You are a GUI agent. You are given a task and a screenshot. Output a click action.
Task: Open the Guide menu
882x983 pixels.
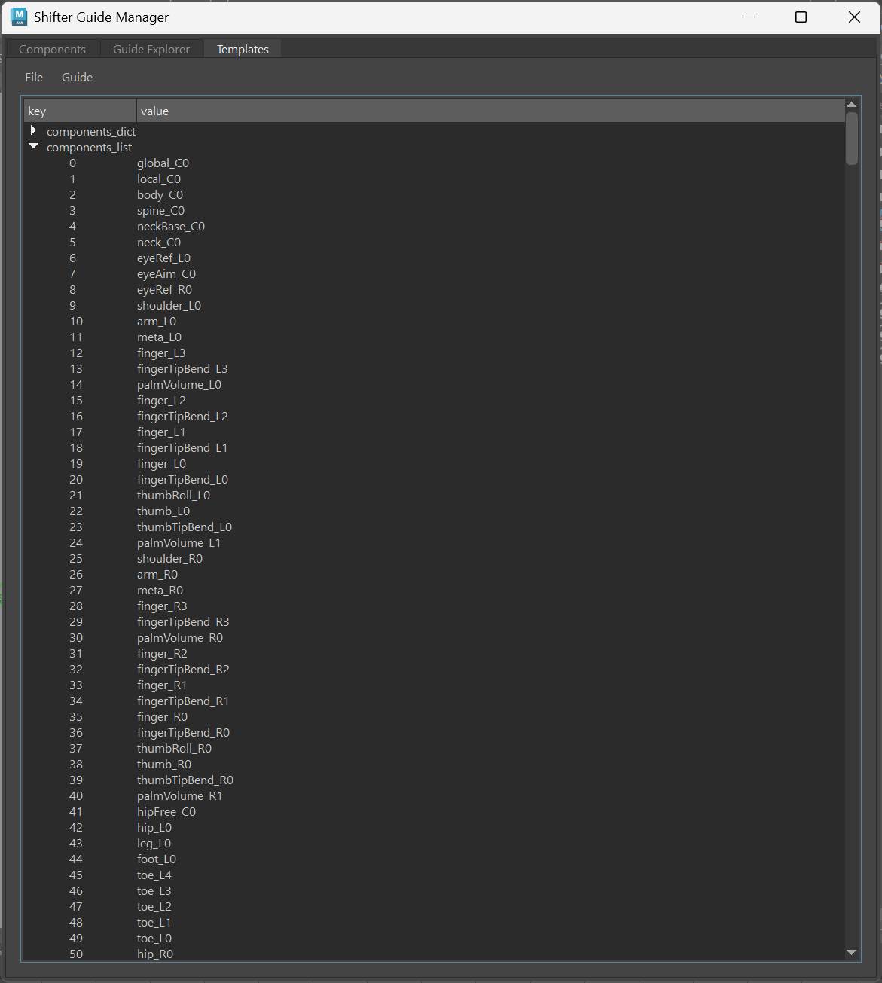click(x=77, y=77)
